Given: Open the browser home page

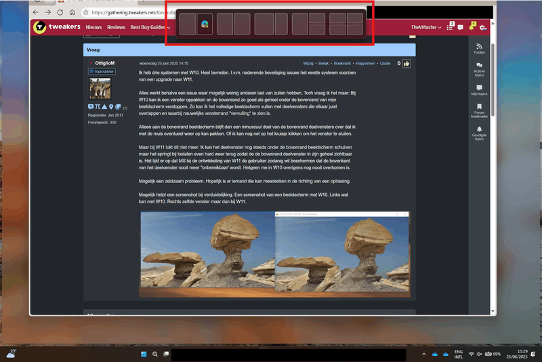Looking at the screenshot, I should coord(72,12).
